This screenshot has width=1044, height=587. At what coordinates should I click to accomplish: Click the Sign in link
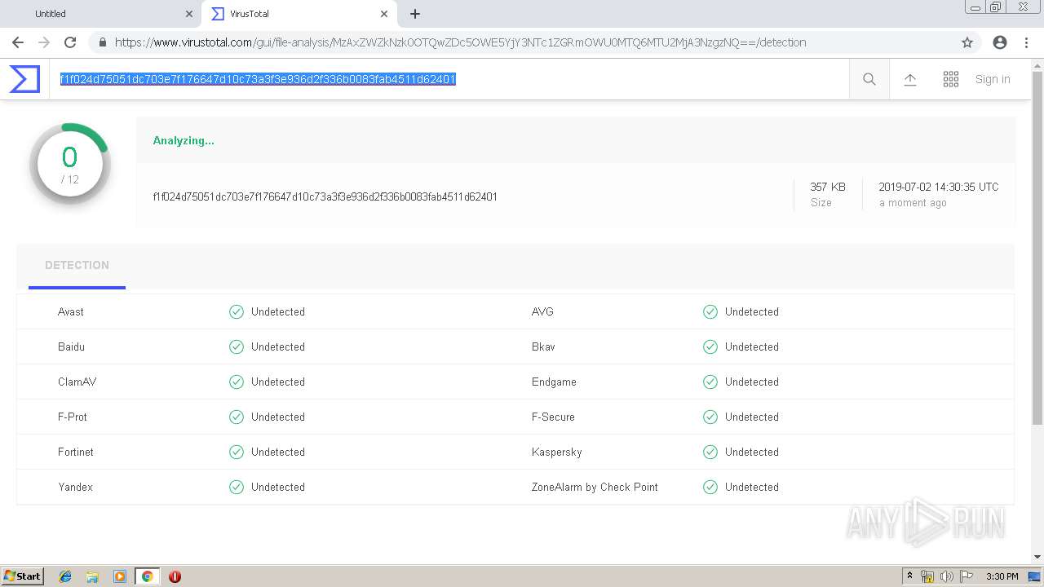click(x=993, y=79)
